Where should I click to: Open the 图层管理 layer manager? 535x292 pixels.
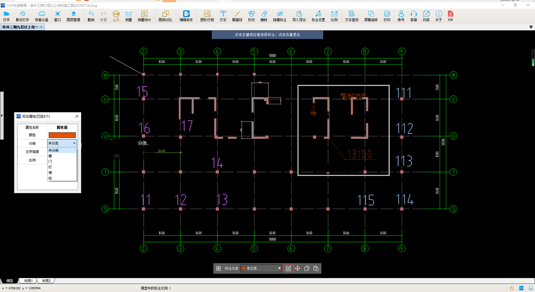pos(74,16)
